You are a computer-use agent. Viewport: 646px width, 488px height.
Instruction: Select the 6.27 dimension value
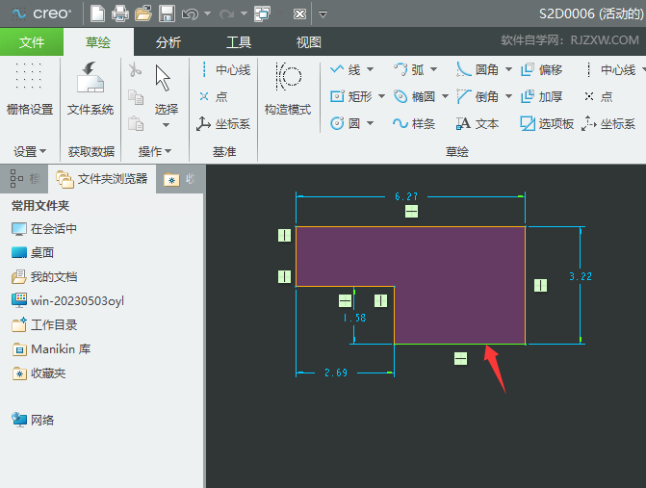pyautogui.click(x=406, y=196)
